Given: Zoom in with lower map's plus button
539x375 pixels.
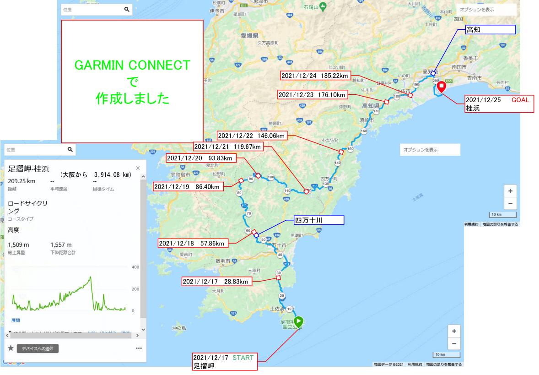Looking at the screenshot, I should coord(454,331).
